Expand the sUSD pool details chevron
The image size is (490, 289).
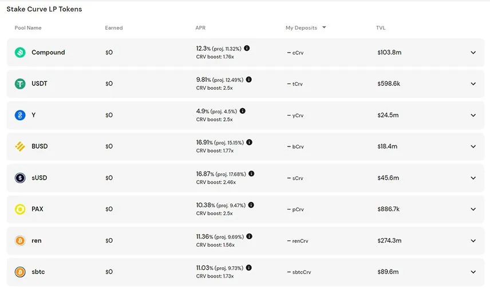(473, 178)
